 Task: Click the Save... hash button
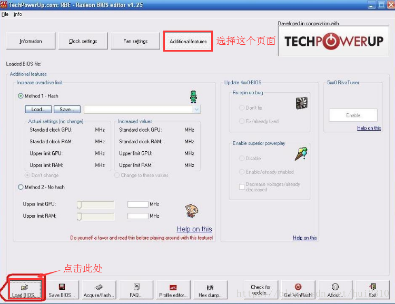coord(67,110)
